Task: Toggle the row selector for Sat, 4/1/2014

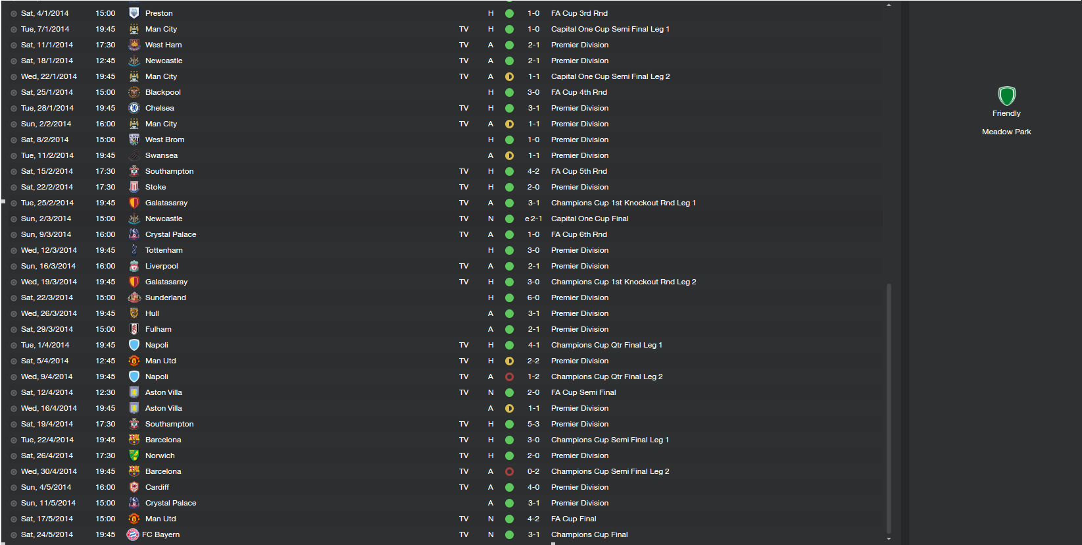Action: click(14, 13)
